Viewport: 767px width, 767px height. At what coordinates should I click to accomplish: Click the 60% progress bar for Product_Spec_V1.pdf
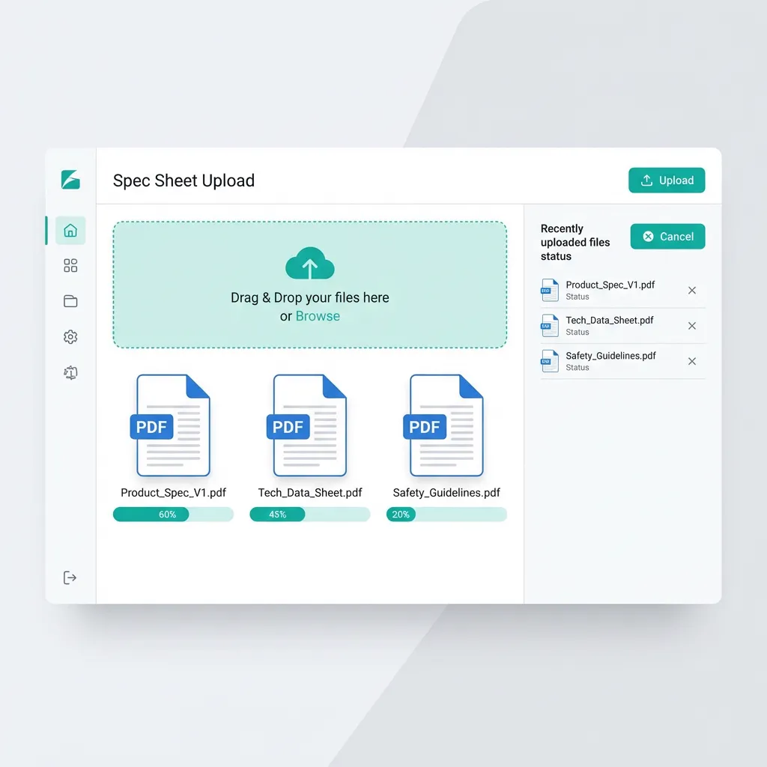(172, 515)
